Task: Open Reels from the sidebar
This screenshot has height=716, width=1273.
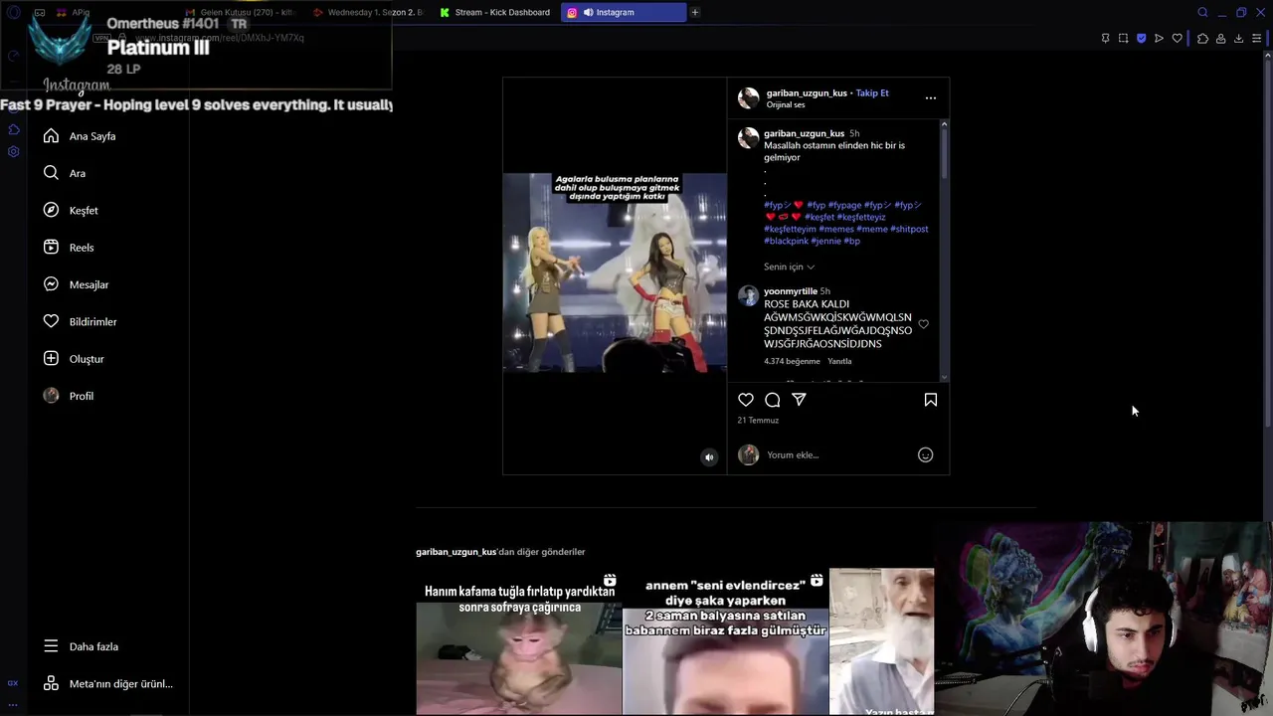Action: [x=69, y=248]
